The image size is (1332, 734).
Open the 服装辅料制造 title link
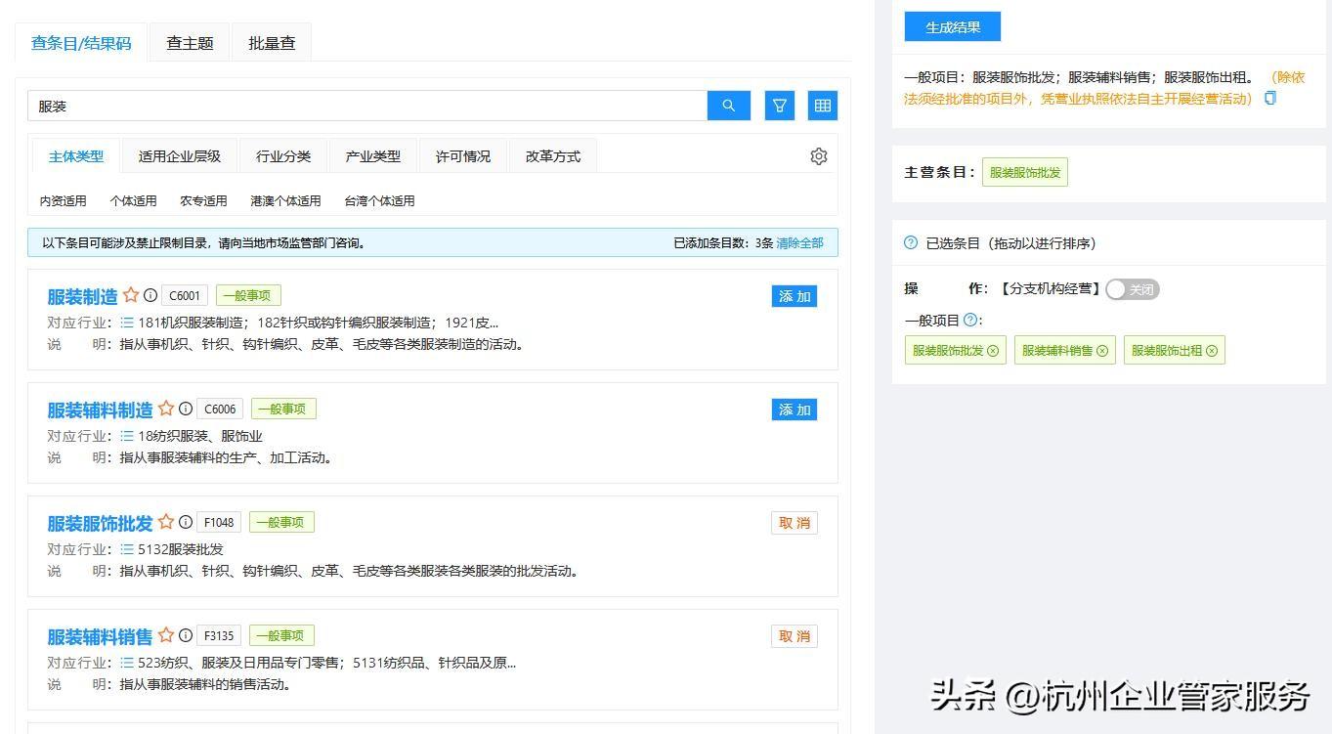100,410
